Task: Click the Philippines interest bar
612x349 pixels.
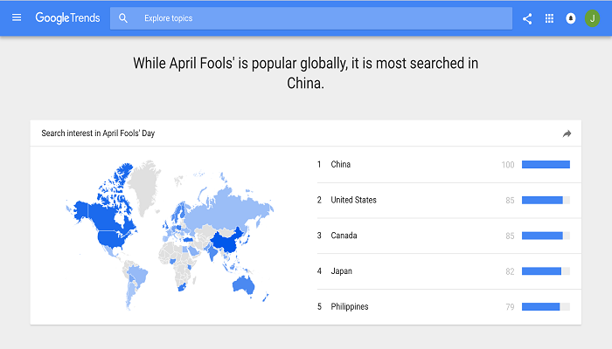Action: coord(541,306)
